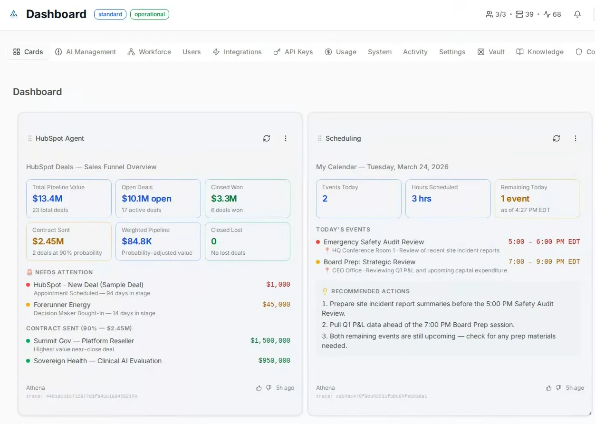This screenshot has height=424, width=595.
Task: Grab the HubSpot Agent drag handle
Action: pos(30,138)
